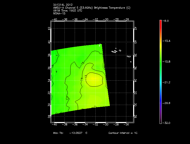Select the -10.4 color bar label
The height and width of the screenshot is (144, 190).
[x=167, y=41]
